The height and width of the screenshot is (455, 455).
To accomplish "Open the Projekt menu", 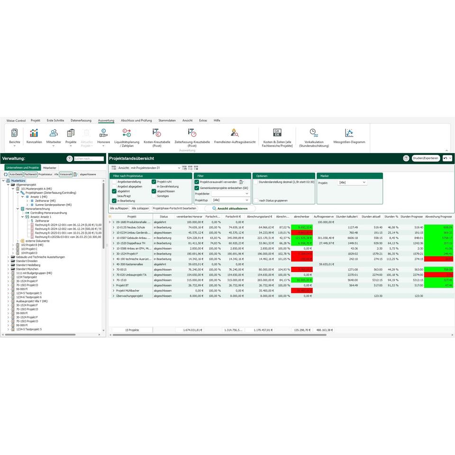I will [x=36, y=120].
